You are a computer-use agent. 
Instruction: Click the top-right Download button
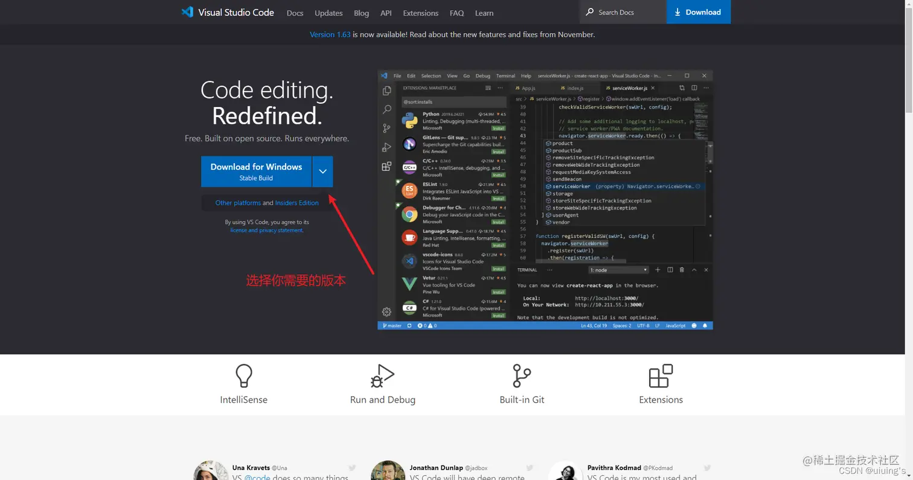pyautogui.click(x=698, y=12)
